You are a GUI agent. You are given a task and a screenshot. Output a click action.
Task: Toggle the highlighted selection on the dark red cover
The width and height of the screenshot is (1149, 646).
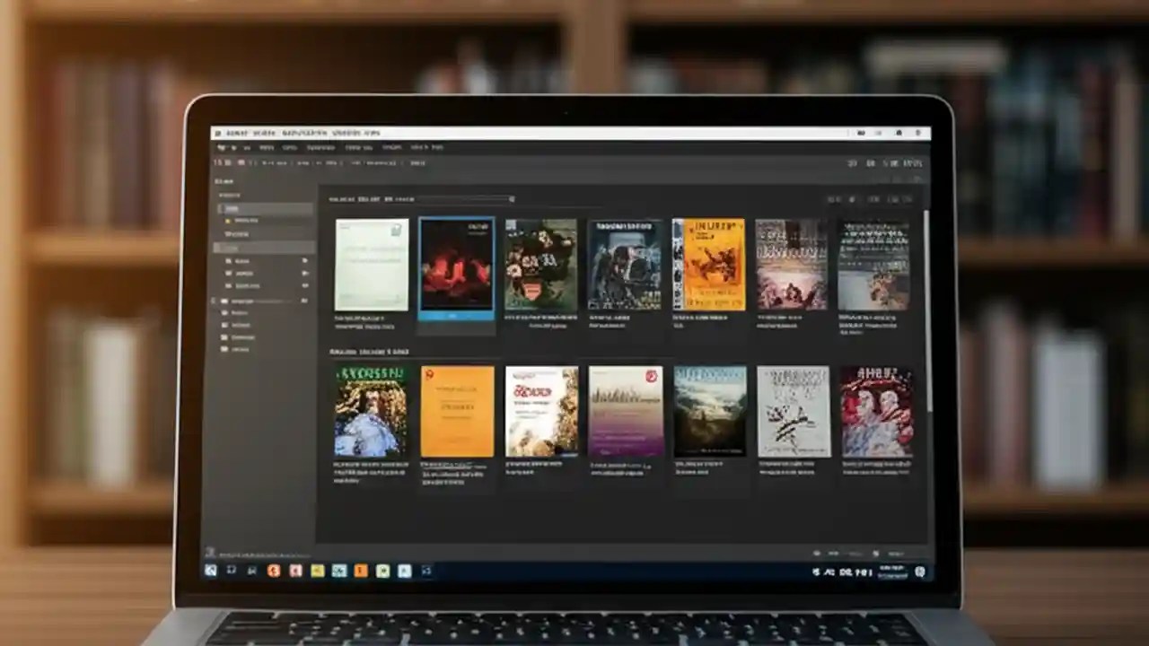point(456,267)
